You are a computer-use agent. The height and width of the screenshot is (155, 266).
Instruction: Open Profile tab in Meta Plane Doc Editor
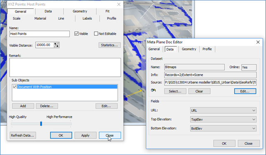pyautogui.click(x=207, y=49)
